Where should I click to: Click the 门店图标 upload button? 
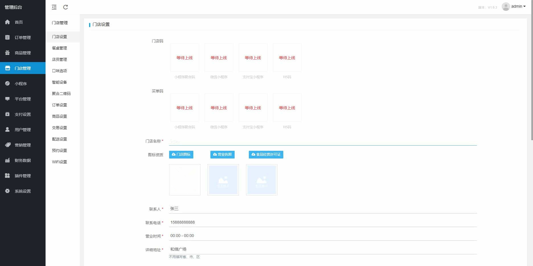[181, 154]
